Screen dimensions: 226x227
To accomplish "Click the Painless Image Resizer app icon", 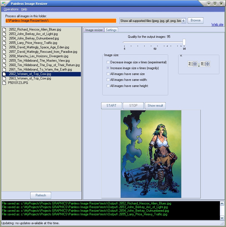I will (x=4, y=3).
